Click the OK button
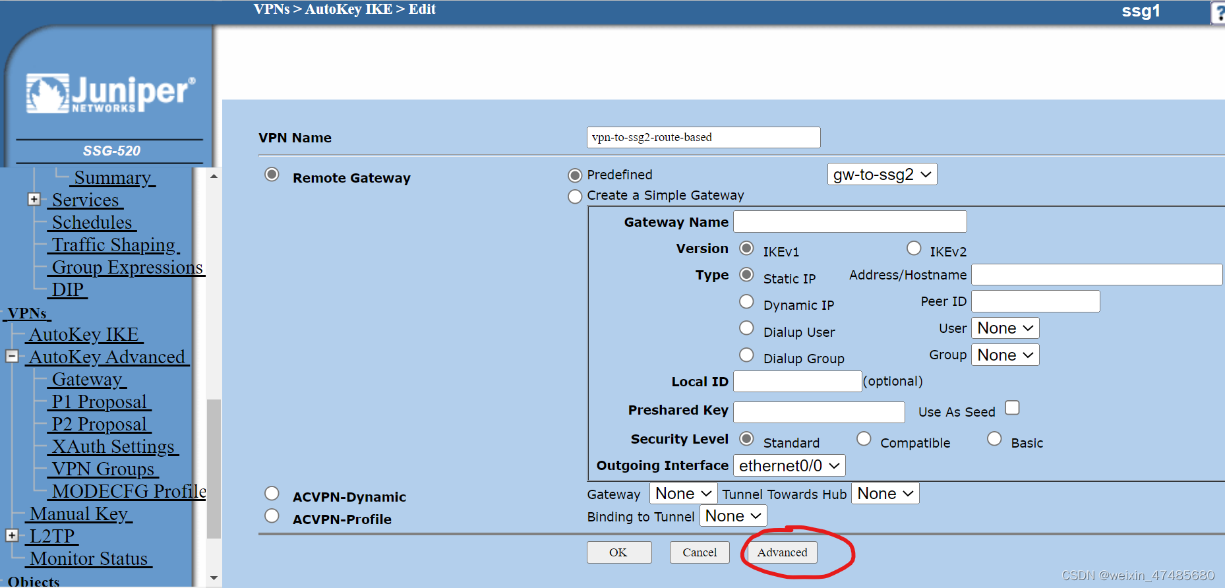Screen dimensions: 1225x588 (x=619, y=552)
